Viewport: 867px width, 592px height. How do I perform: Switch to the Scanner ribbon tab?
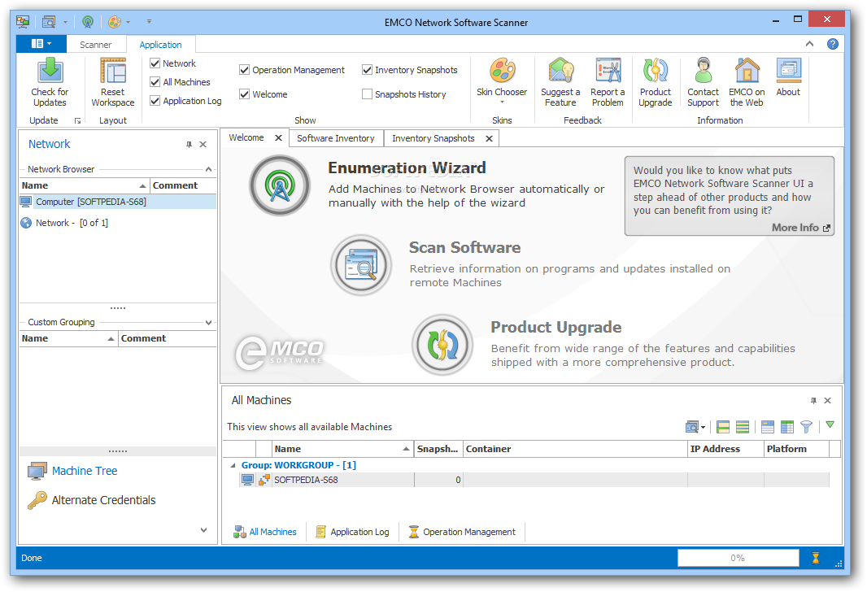tap(95, 45)
